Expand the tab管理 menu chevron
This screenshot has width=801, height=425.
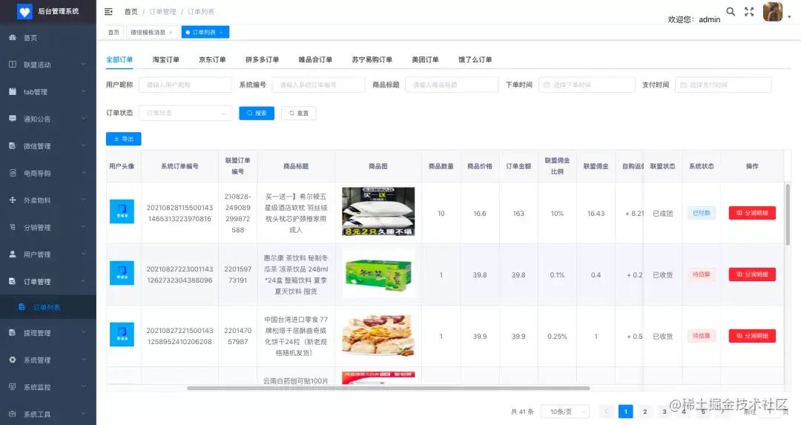84,91
